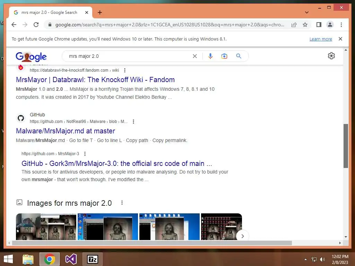
Task: Open the volume speaker tray icon
Action: click(322, 259)
